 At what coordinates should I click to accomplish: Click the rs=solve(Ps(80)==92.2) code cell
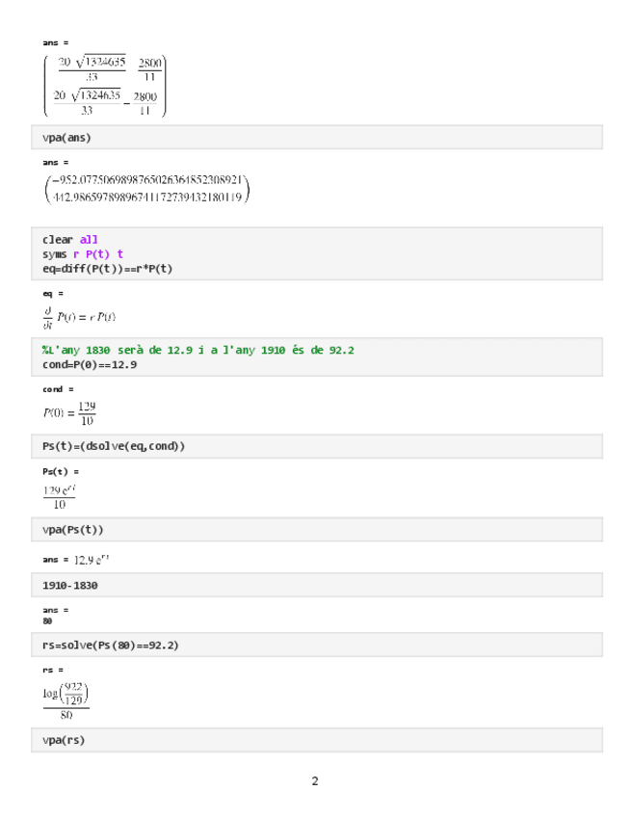click(111, 645)
